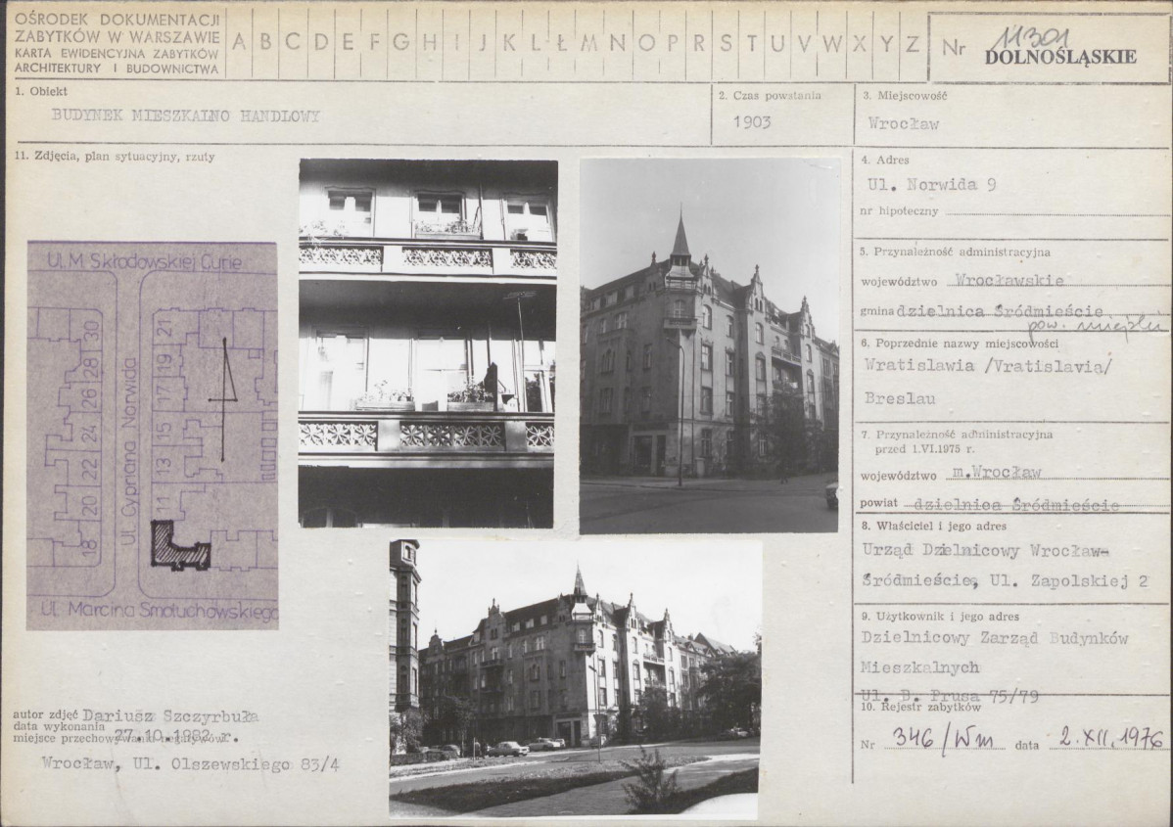
Task: Click the stamp 'DOLNOŚLĄSKIE'
Action: click(x=1060, y=57)
